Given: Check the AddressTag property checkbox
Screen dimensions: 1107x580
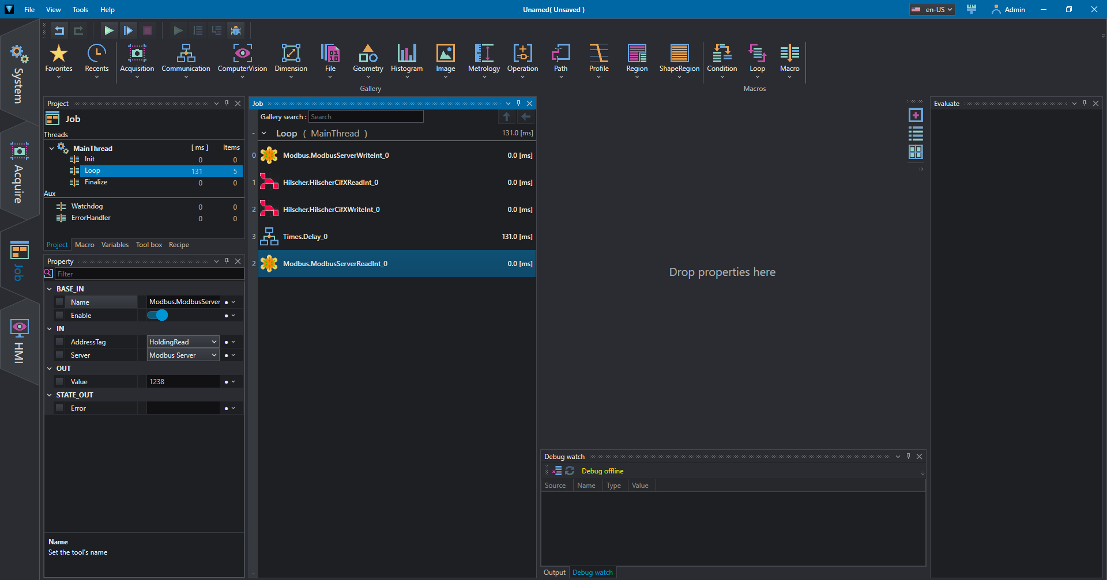Looking at the screenshot, I should pos(59,342).
